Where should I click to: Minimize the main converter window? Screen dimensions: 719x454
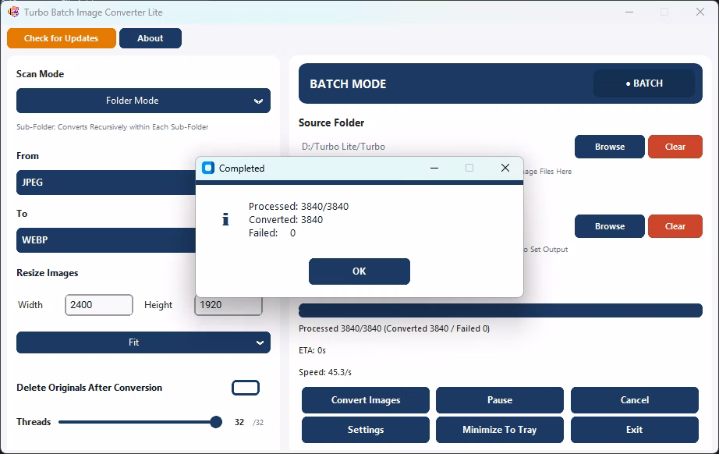[629, 12]
